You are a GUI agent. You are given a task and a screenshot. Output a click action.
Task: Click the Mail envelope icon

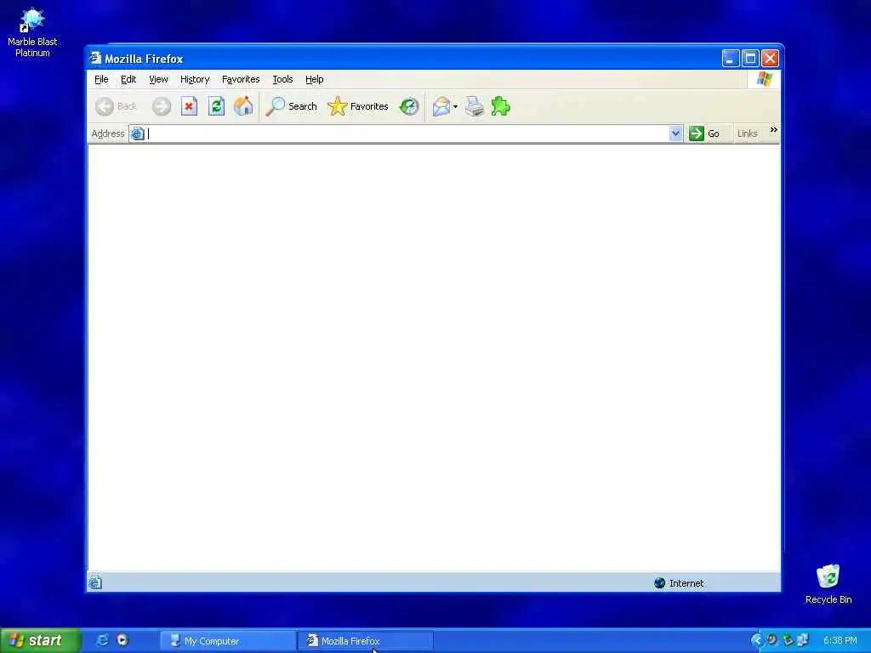pyautogui.click(x=441, y=106)
